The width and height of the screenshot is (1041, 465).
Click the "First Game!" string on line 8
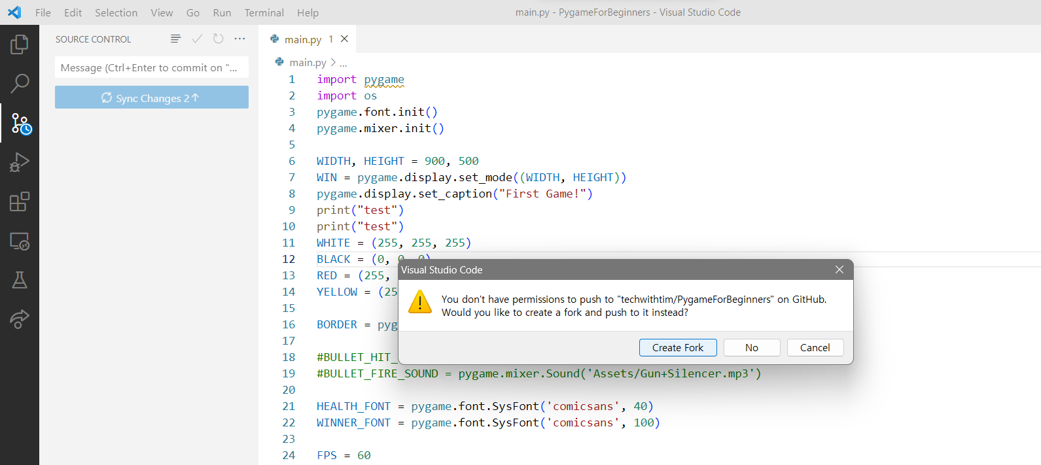coord(542,194)
